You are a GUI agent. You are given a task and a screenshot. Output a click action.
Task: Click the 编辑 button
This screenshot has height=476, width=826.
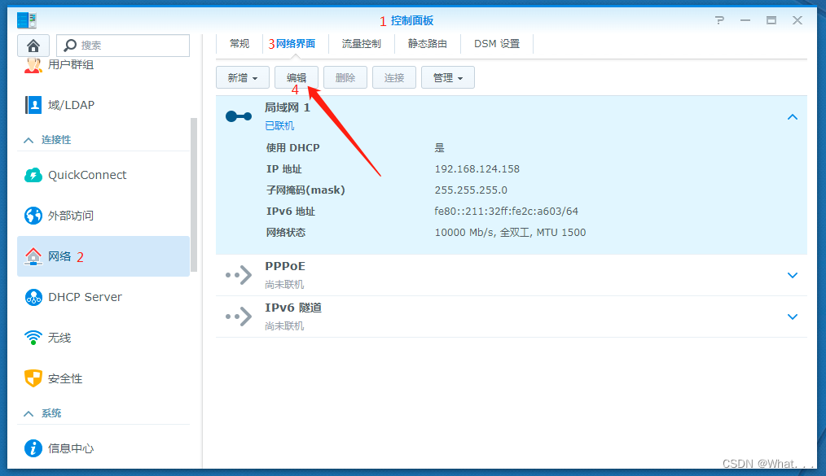297,77
